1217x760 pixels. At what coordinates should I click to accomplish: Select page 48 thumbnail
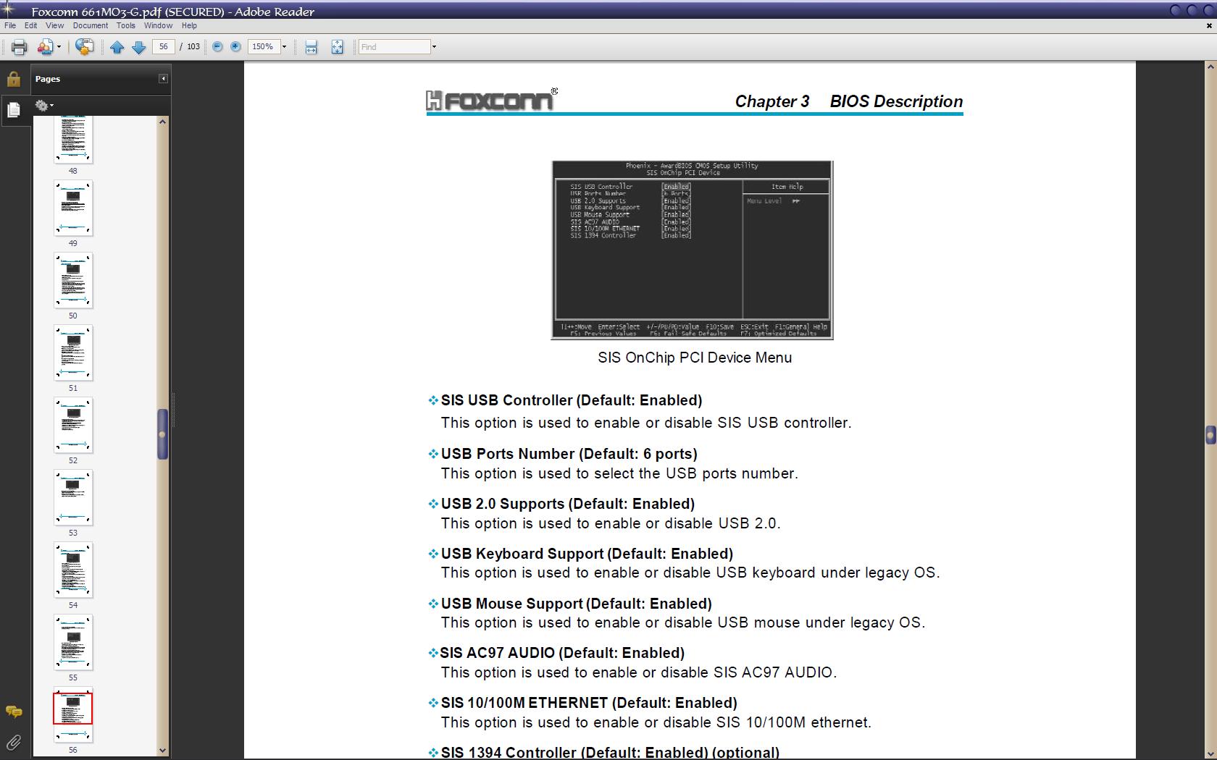73,140
